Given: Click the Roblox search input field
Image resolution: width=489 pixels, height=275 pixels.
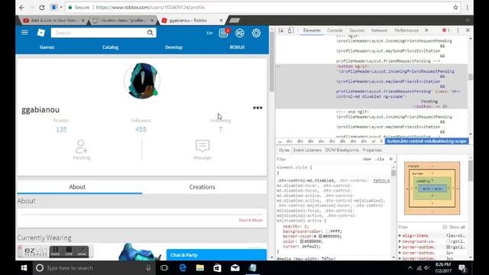Looking at the screenshot, I should point(99,32).
